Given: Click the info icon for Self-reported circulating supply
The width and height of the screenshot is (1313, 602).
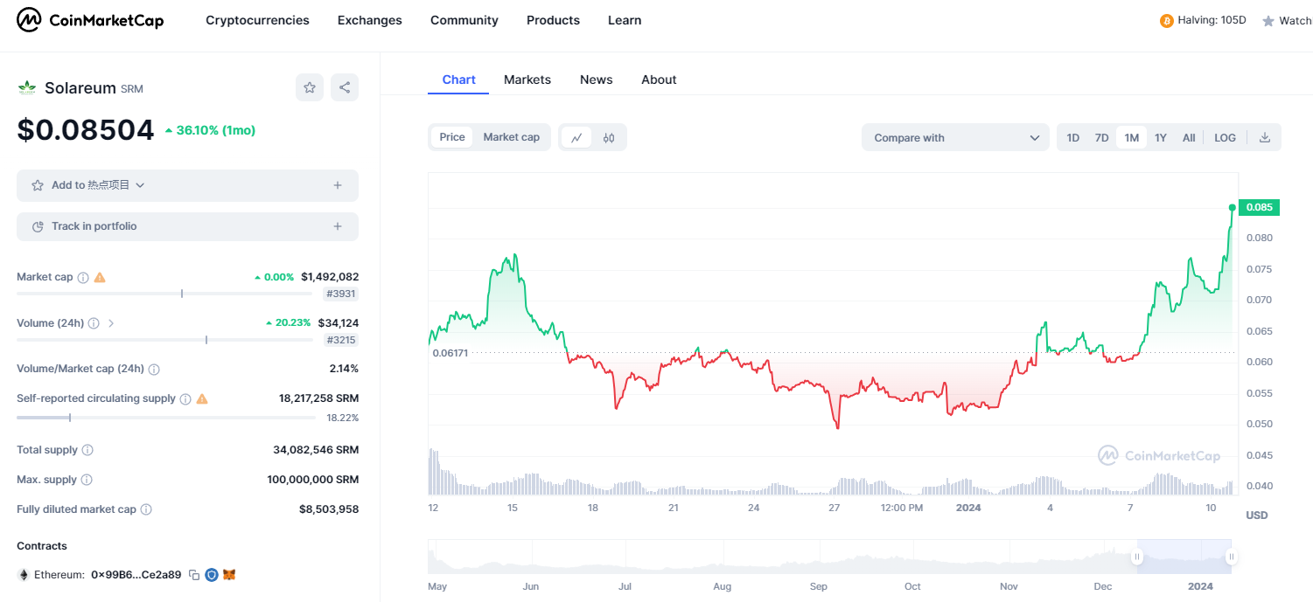Looking at the screenshot, I should pos(185,399).
